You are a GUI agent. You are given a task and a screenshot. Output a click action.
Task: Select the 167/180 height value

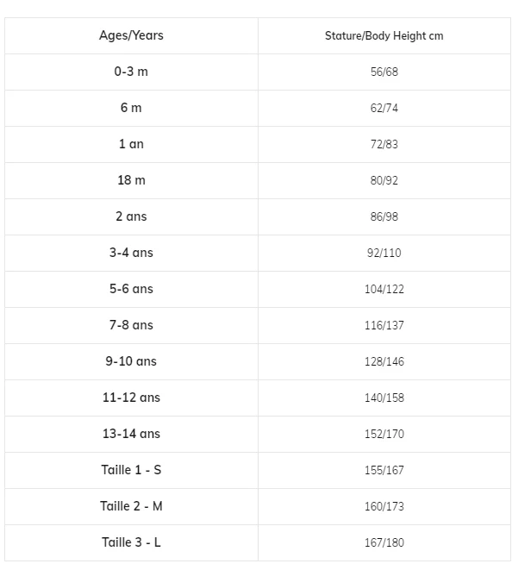pyautogui.click(x=384, y=542)
